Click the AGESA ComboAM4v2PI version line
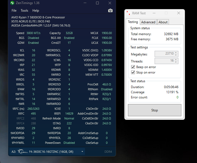This screenshot has width=197, height=163. tap(41, 25)
